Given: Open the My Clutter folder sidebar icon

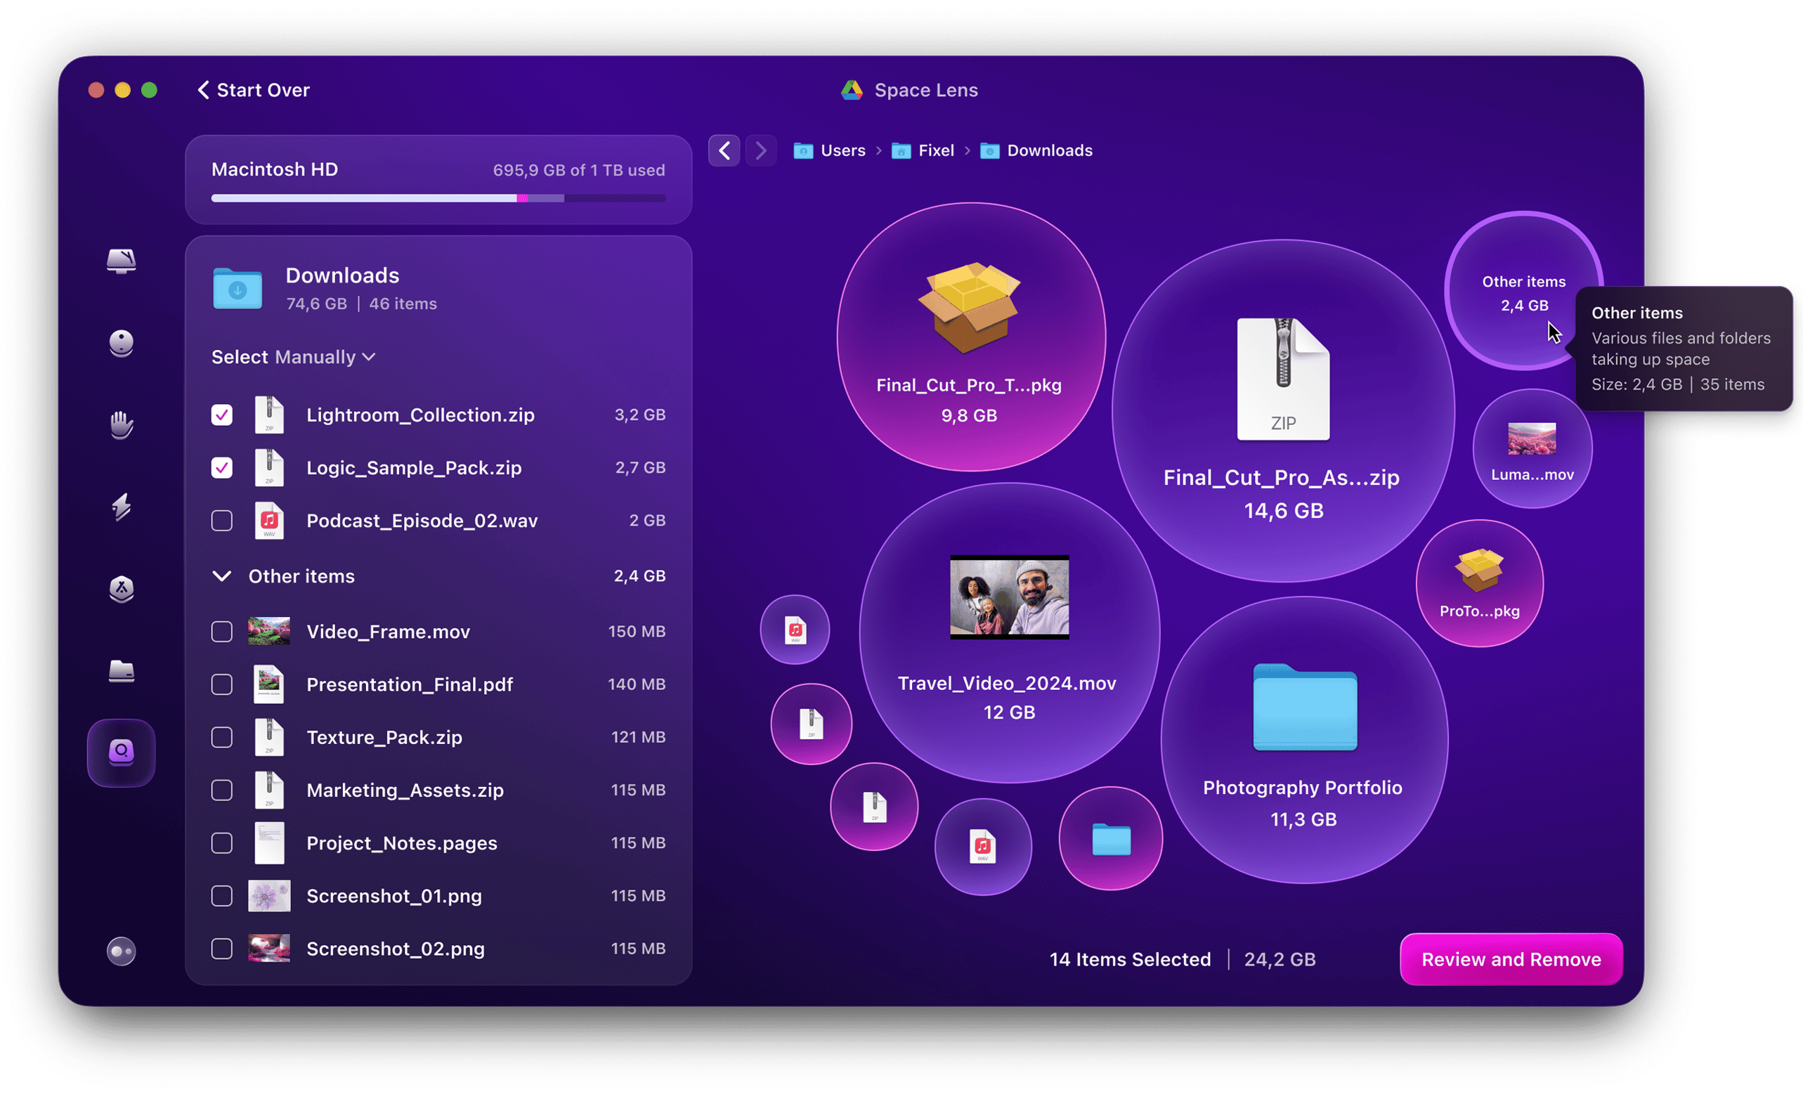Looking at the screenshot, I should tap(122, 670).
